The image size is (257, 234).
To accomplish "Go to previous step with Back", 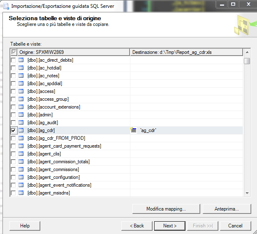I will coord(137,226).
